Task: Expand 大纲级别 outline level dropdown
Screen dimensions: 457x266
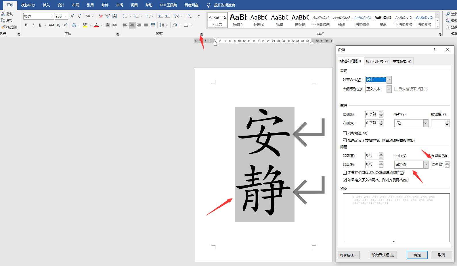Action: tap(389, 89)
